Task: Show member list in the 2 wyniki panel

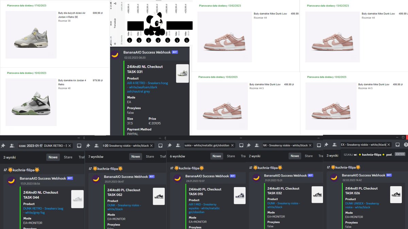Action: point(257,145)
